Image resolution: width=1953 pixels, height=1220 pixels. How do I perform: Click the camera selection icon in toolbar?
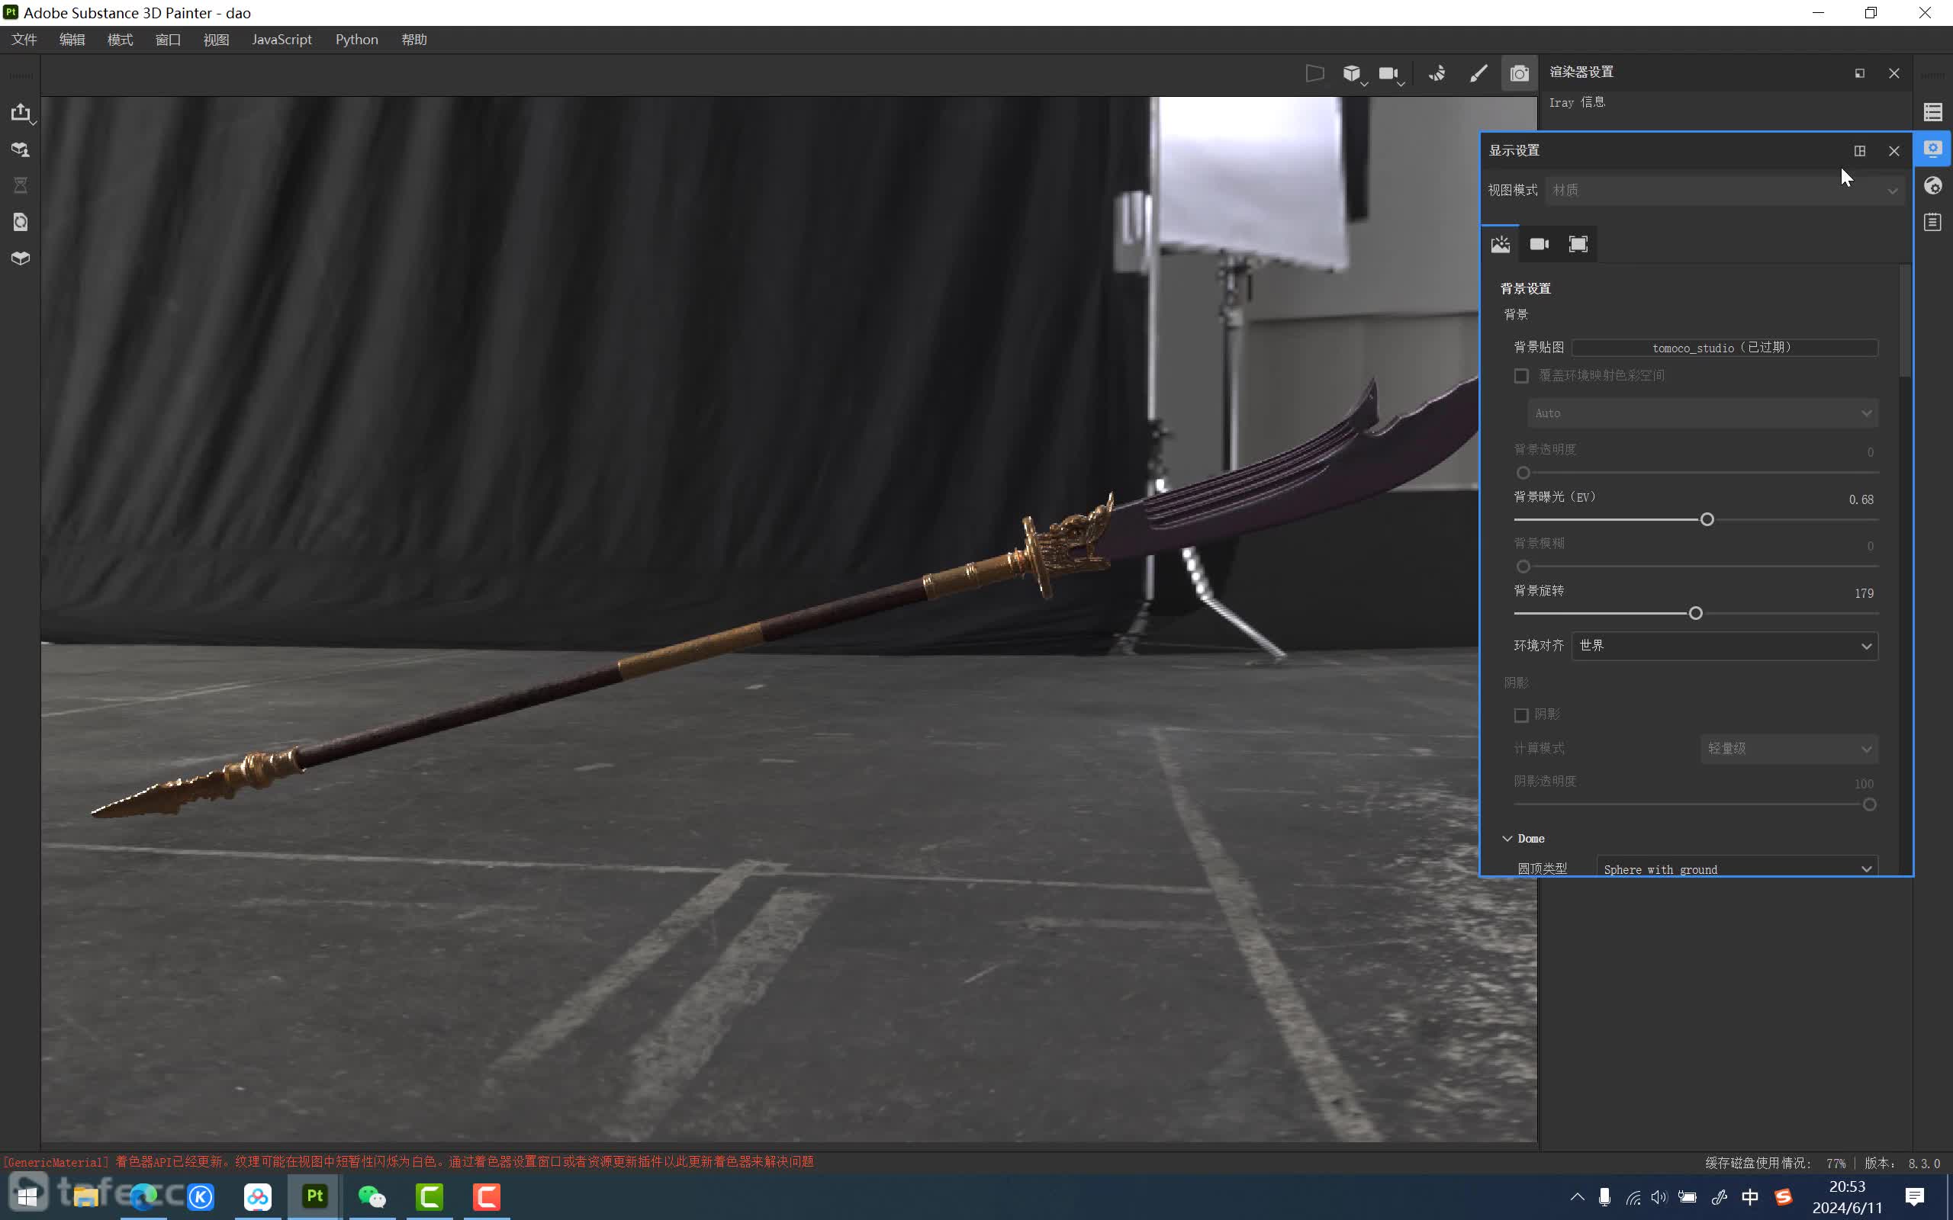(1389, 73)
